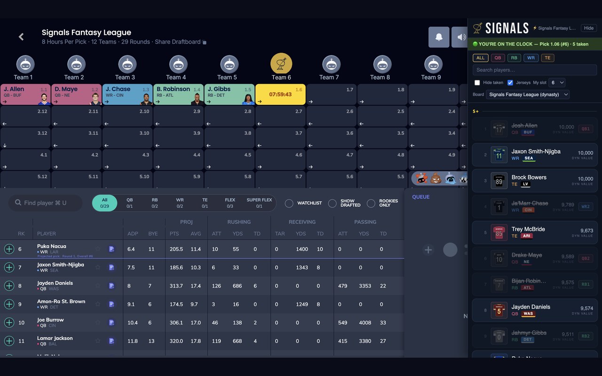Enable Show Drafted radio filter
Screen dimensions: 602x376
click(333, 203)
